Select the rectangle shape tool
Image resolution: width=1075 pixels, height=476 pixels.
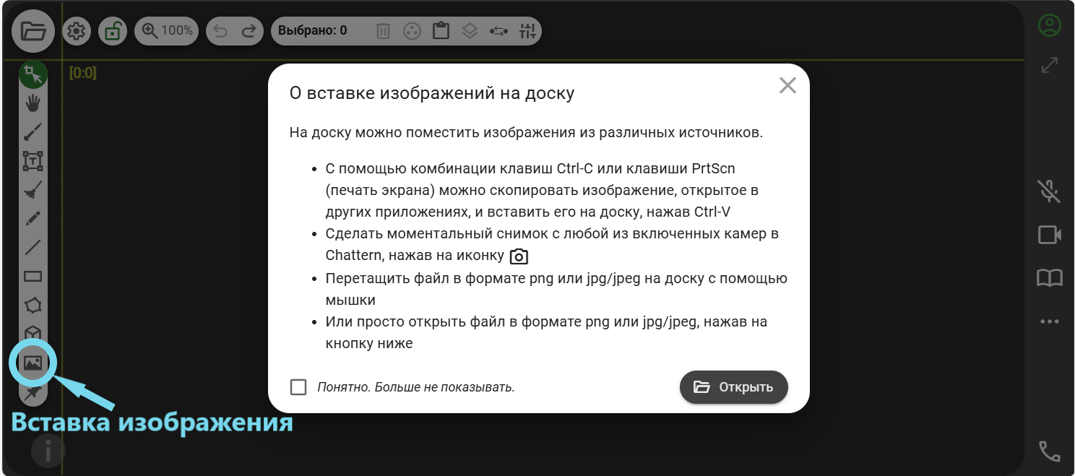(33, 277)
